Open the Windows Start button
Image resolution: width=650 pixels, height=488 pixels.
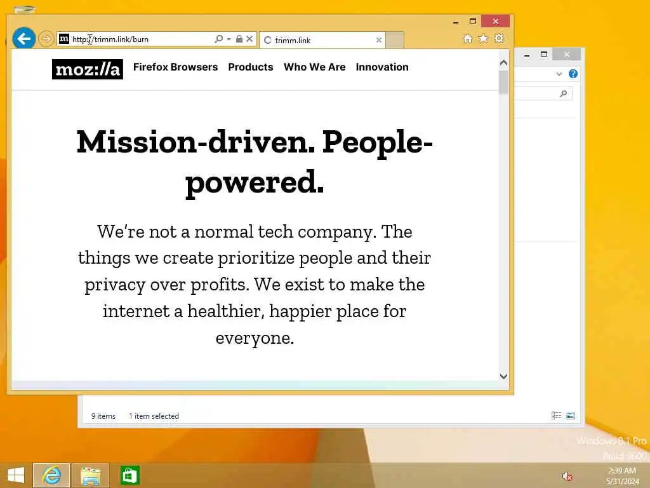[16, 475]
